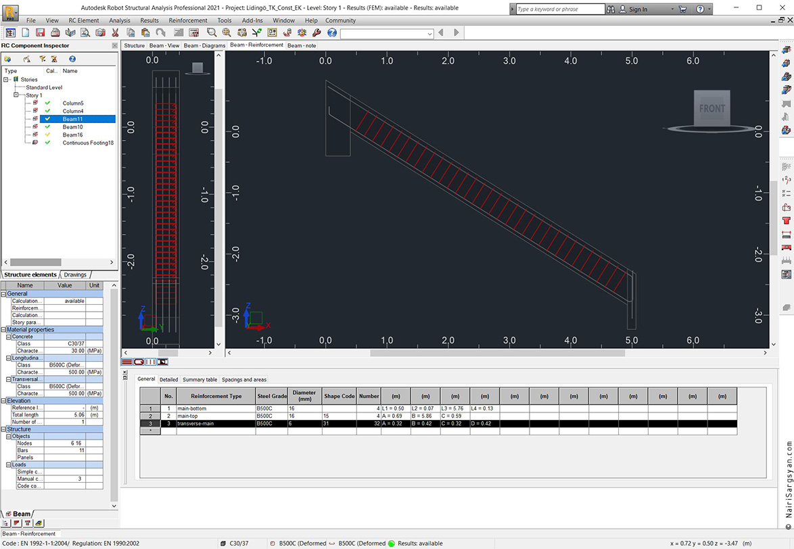Click the FRONT view cube face
This screenshot has width=794, height=549.
(711, 108)
